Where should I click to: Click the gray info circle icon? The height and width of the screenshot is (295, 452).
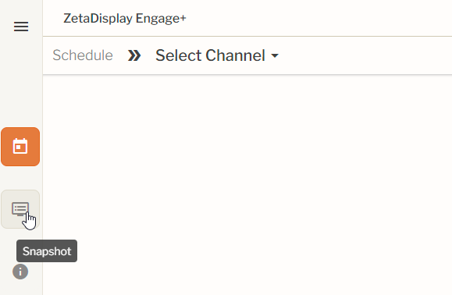[20, 272]
